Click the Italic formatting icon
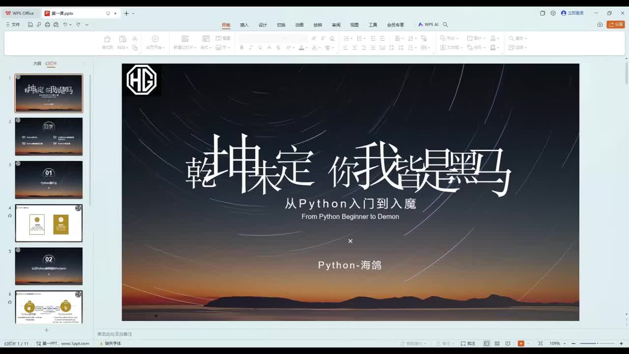 pyautogui.click(x=251, y=48)
